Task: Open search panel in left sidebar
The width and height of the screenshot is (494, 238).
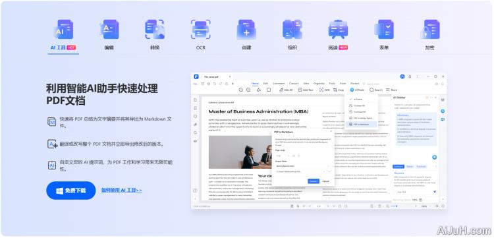Action: pyautogui.click(x=196, y=133)
